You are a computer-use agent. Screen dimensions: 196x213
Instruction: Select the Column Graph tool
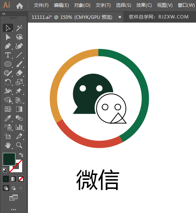19,127
